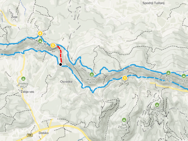Click the Vrh Trojice 553 m label text
The width and height of the screenshot is (188, 141).
(40, 48)
